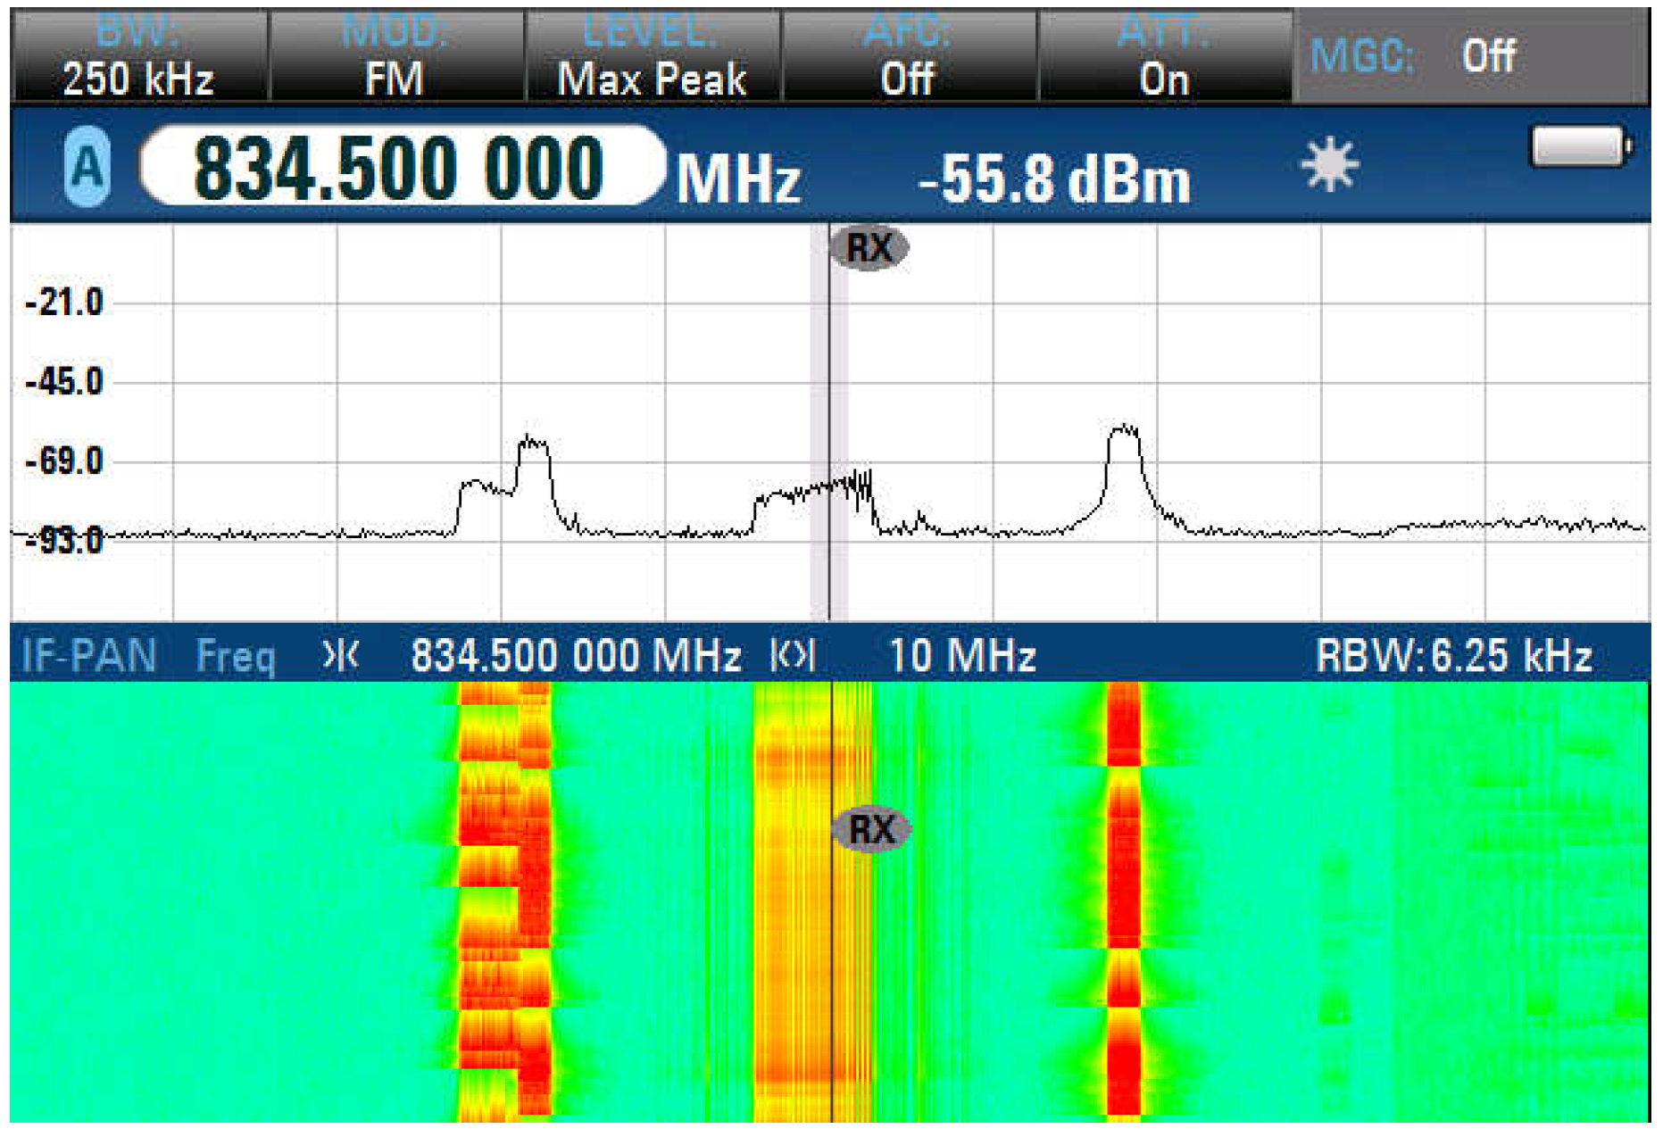Viewport: 1663px width, 1137px height.
Task: Open the LEVEL Max Peak detector selector
Action: click(652, 57)
